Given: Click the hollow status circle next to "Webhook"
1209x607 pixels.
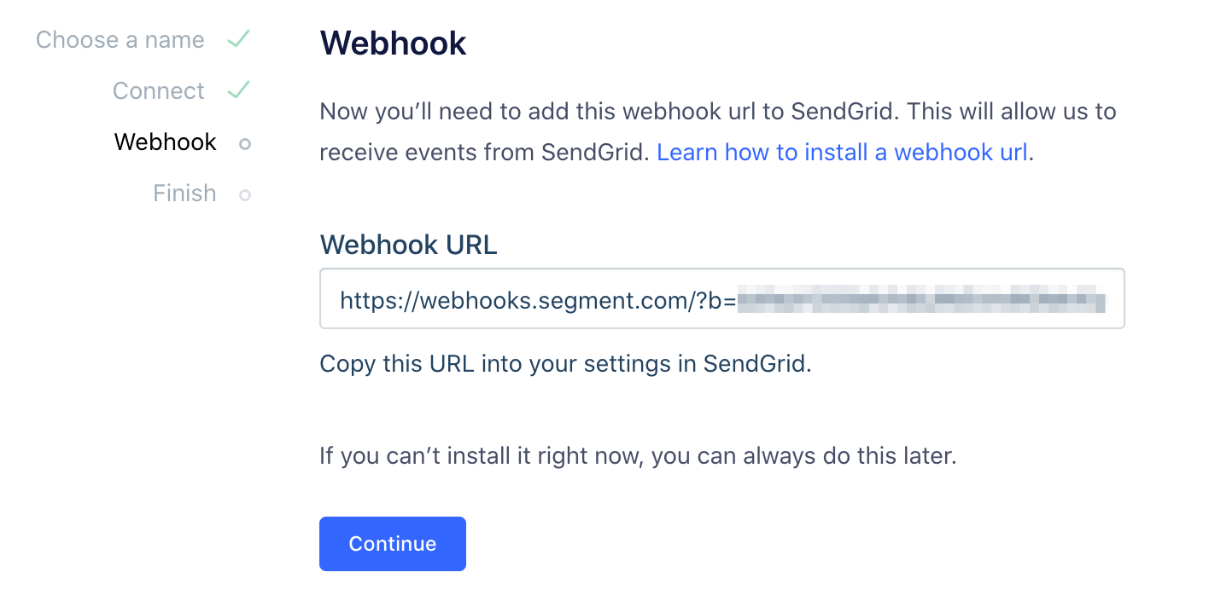Looking at the screenshot, I should click(244, 143).
